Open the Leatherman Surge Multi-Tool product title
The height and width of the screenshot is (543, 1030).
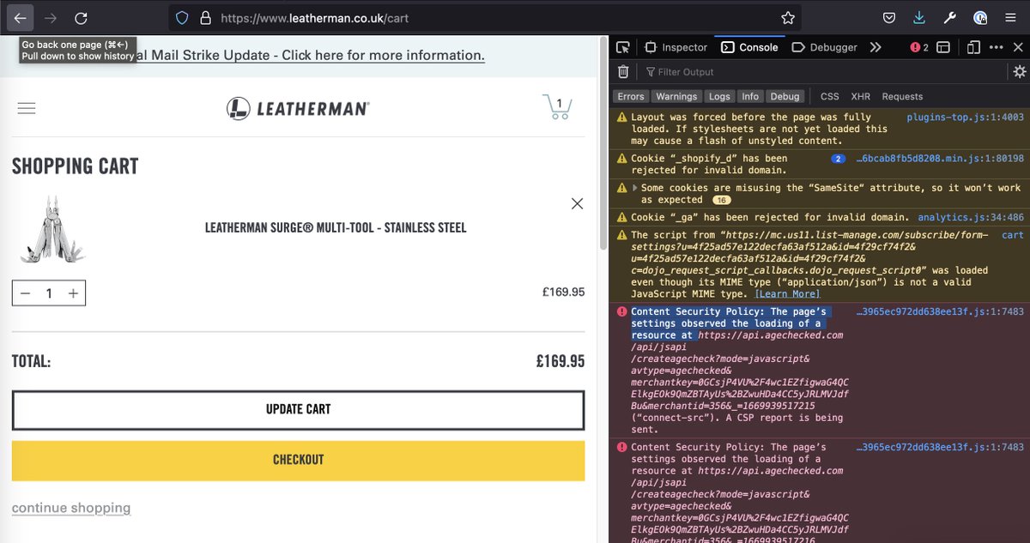click(x=336, y=228)
